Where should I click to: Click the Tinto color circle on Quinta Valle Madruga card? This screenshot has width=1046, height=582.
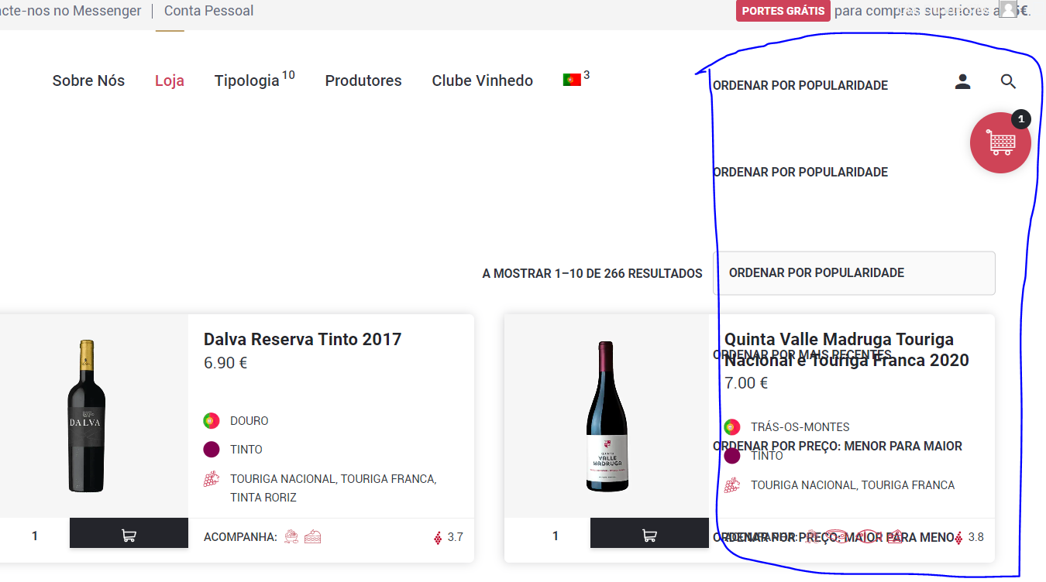pyautogui.click(x=732, y=456)
